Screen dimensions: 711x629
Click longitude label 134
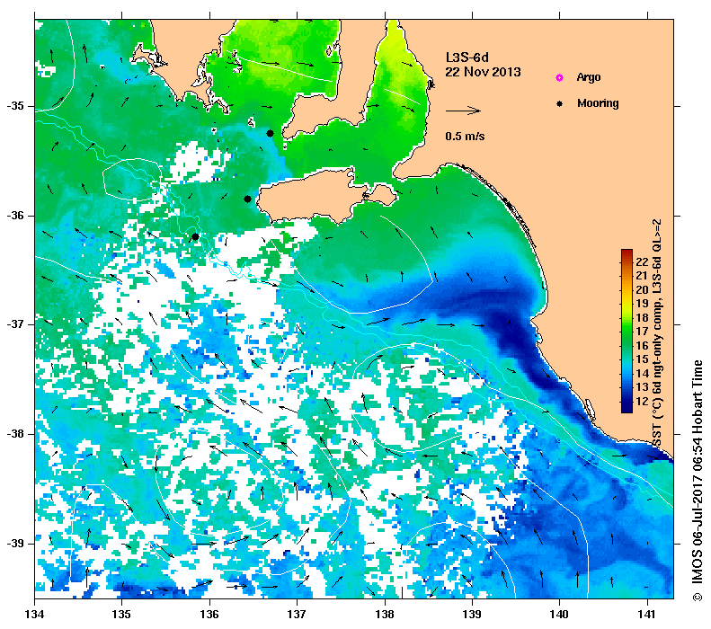pyautogui.click(x=35, y=614)
